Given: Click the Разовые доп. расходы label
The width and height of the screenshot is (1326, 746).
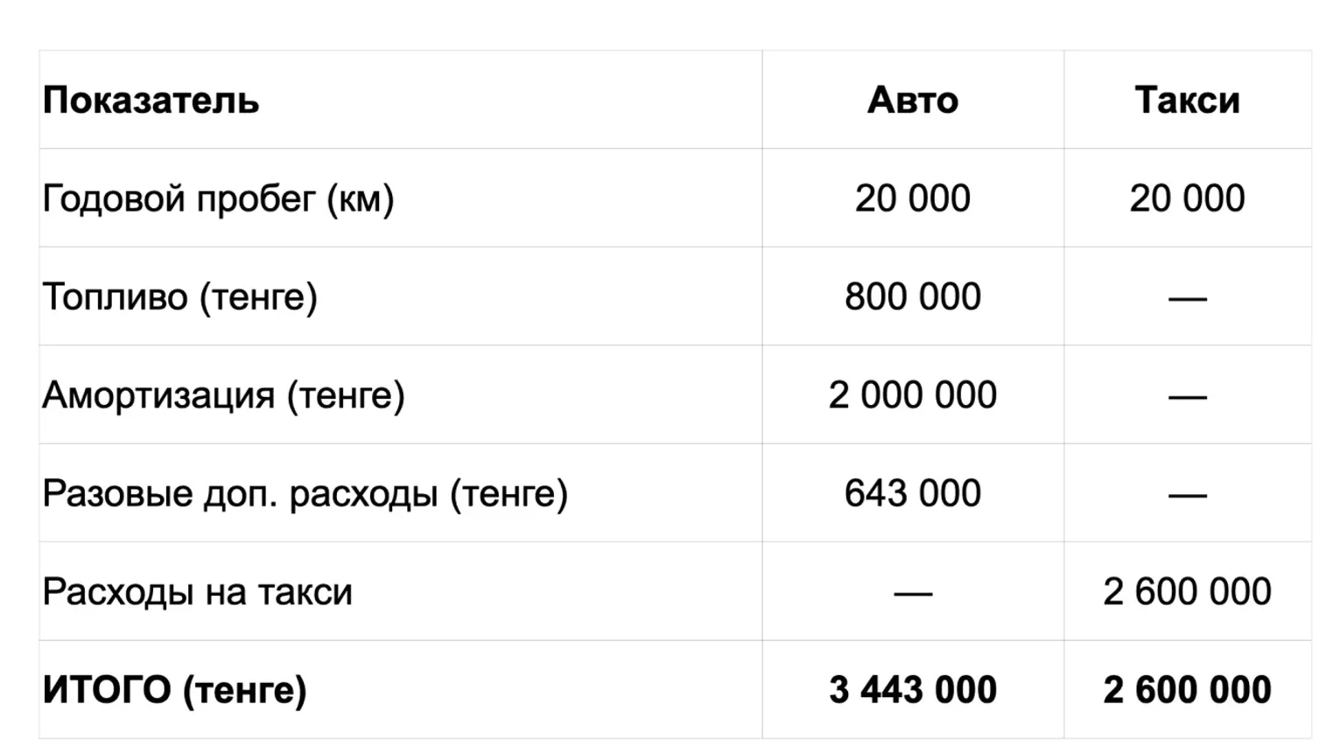Looking at the screenshot, I should (x=305, y=494).
